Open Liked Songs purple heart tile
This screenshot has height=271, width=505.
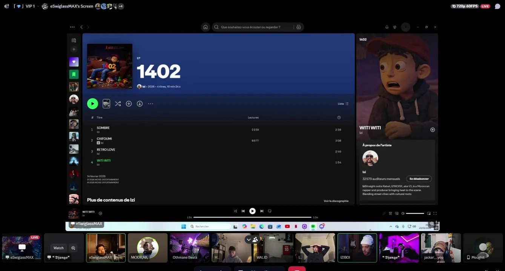[x=74, y=62]
